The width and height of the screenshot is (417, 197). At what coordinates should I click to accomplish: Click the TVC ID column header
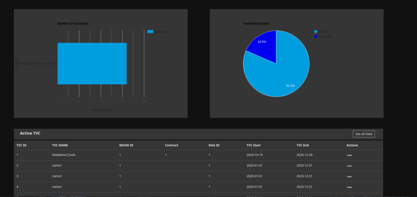(22, 145)
